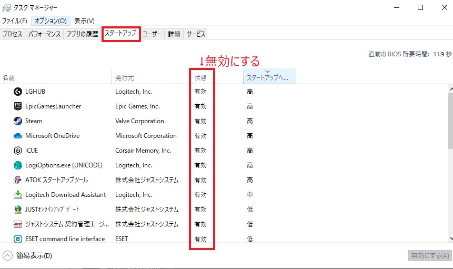The width and height of the screenshot is (453, 269).
Task: Open the ファイル(F) menu
Action: (15, 21)
